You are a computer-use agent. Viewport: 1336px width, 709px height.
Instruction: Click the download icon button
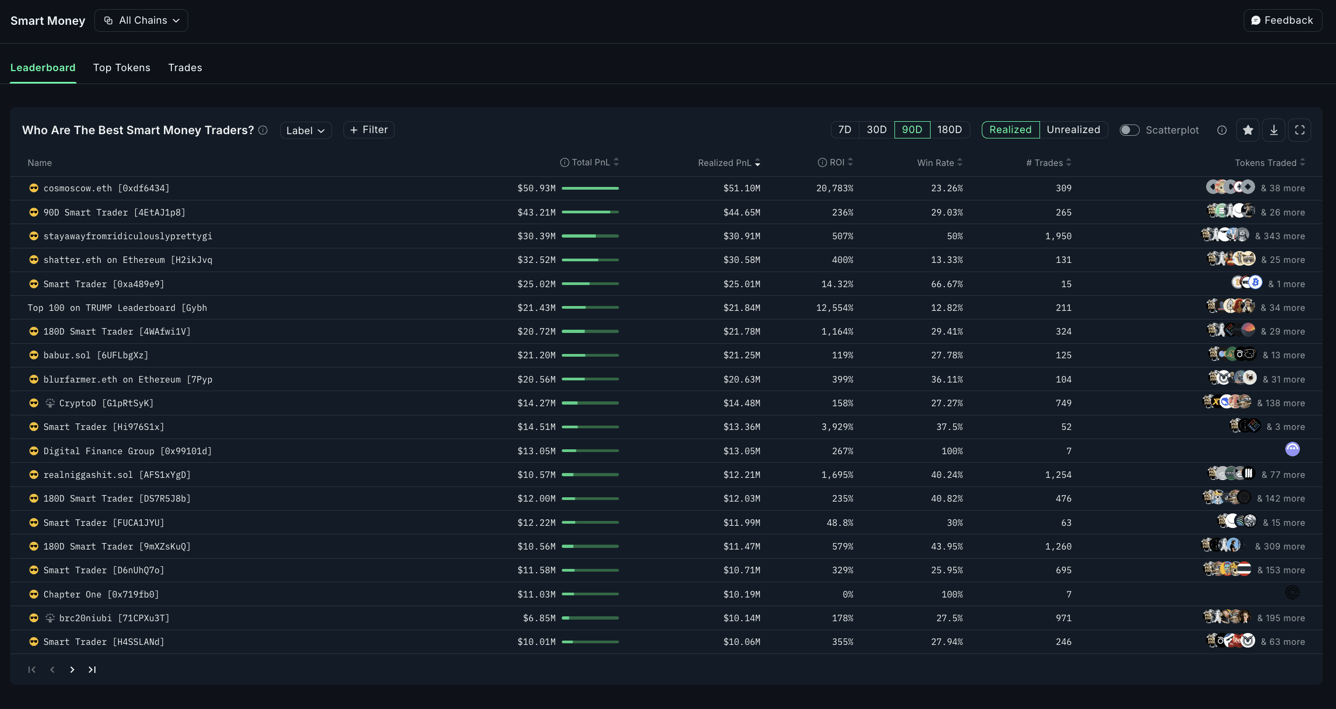(x=1273, y=130)
